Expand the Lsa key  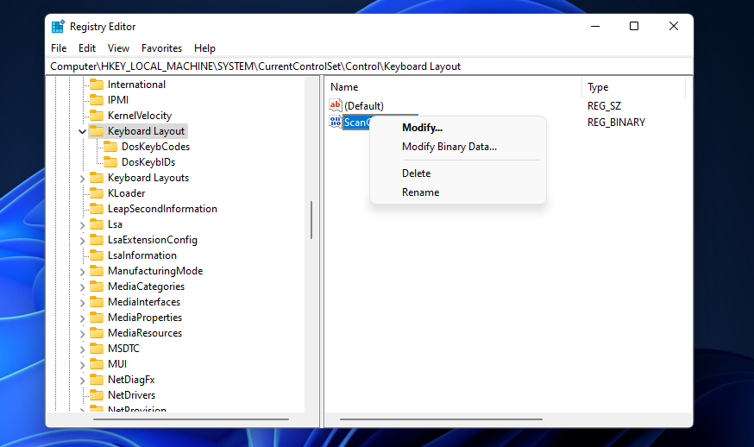click(82, 225)
